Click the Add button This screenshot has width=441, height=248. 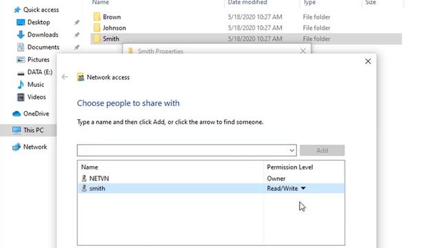click(322, 150)
